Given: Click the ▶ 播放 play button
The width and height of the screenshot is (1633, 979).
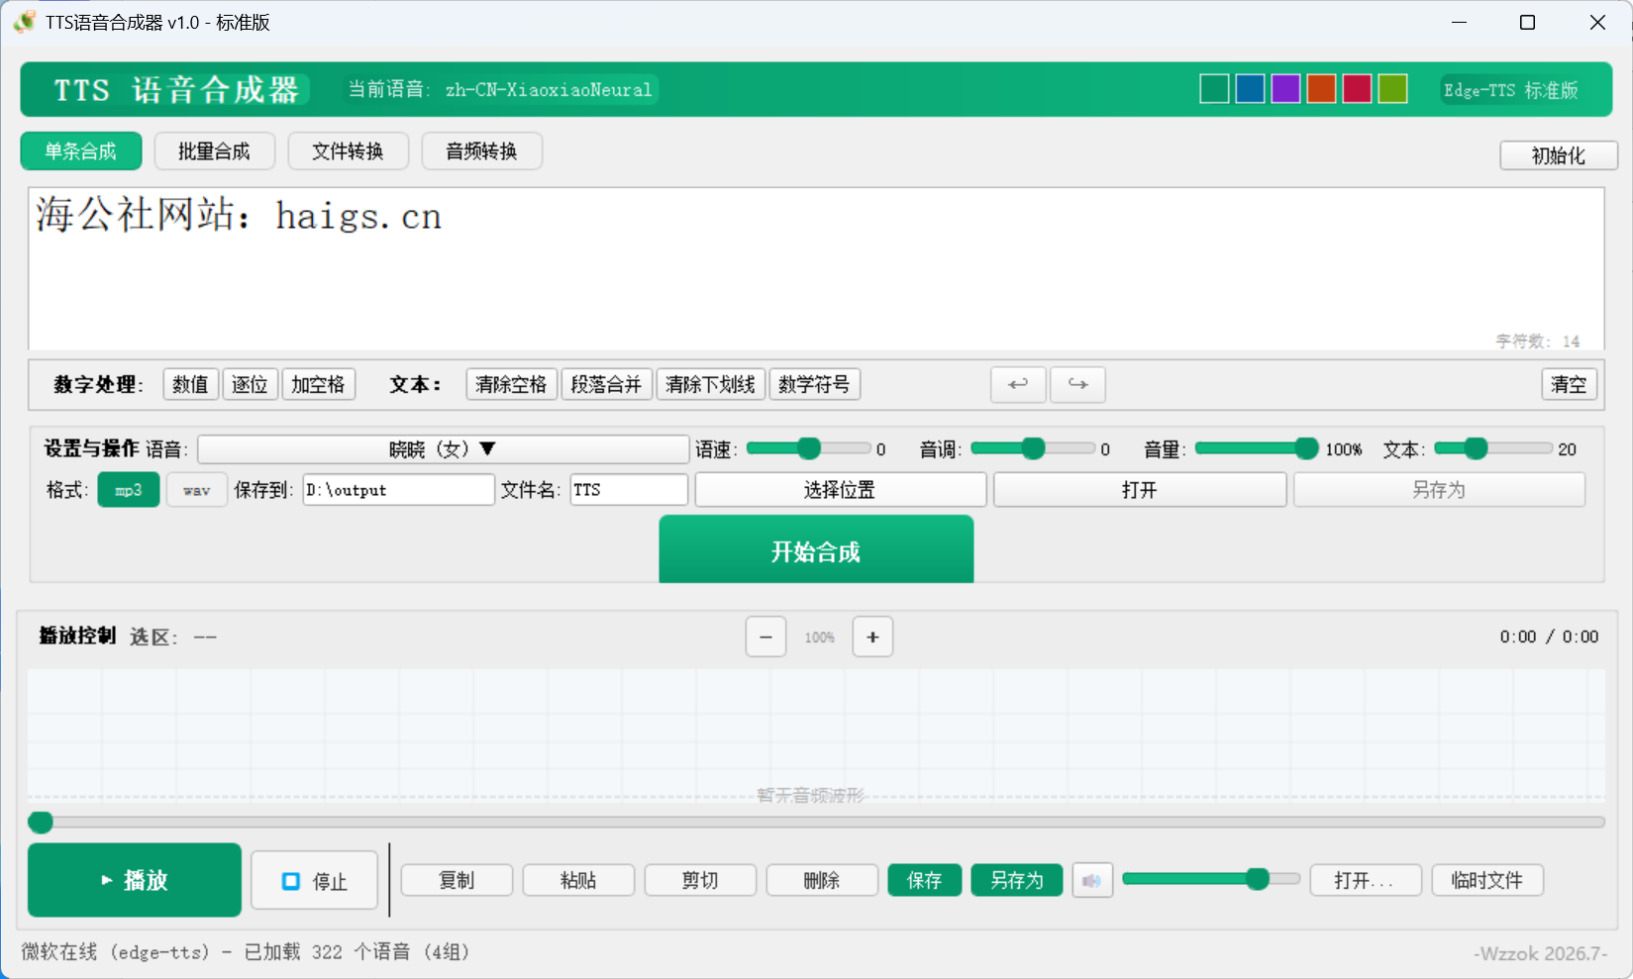Looking at the screenshot, I should pos(135,880).
